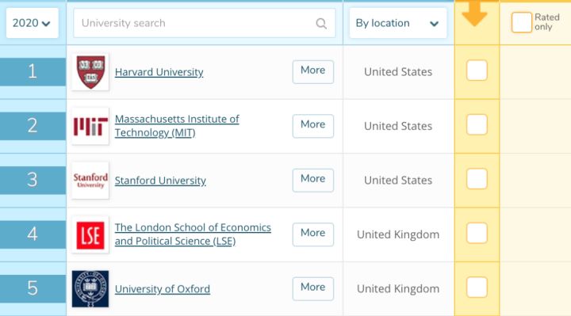Click More button for Stanford University
This screenshot has height=316, width=571.
[312, 180]
